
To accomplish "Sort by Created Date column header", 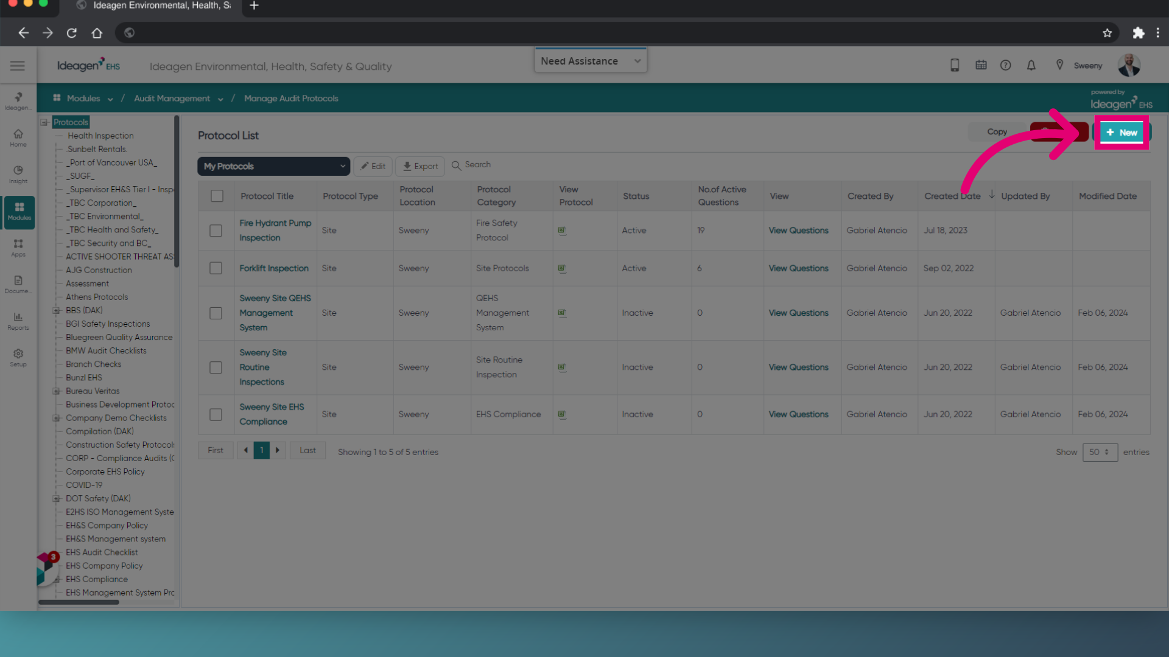I will [953, 196].
